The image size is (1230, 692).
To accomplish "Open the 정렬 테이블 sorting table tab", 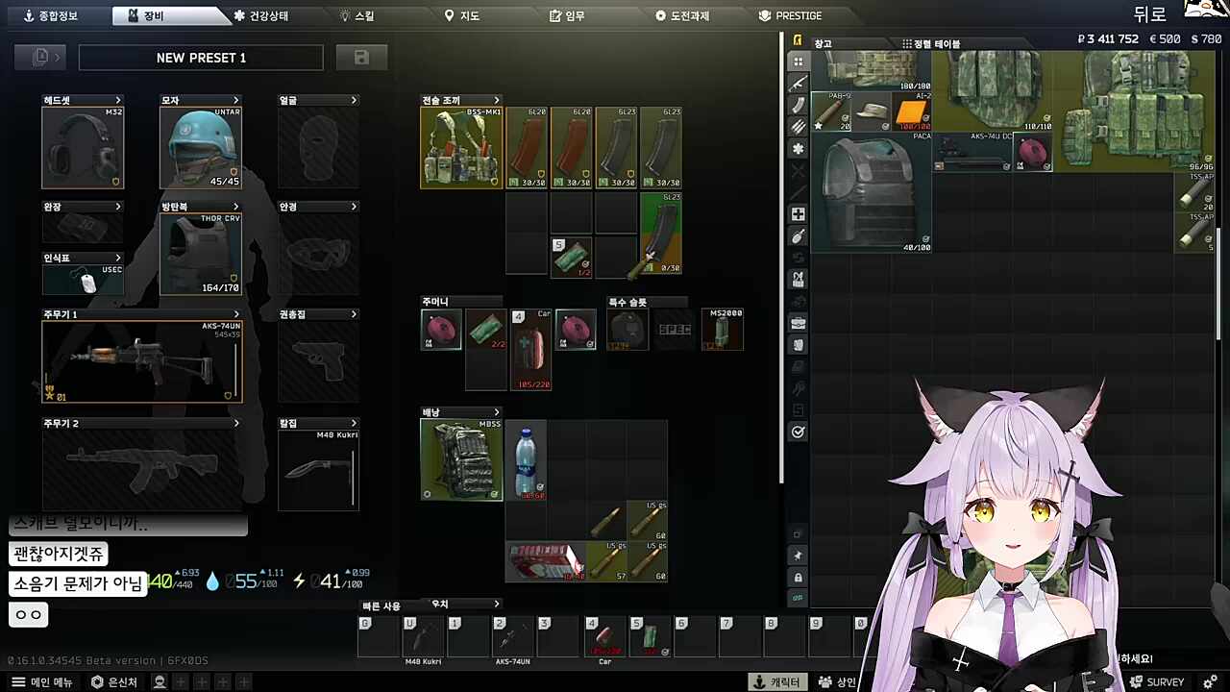I will [x=931, y=44].
